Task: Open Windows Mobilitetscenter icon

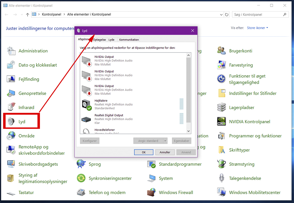Action: (222, 192)
